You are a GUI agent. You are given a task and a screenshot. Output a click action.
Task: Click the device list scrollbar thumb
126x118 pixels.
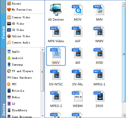tap(43, 72)
